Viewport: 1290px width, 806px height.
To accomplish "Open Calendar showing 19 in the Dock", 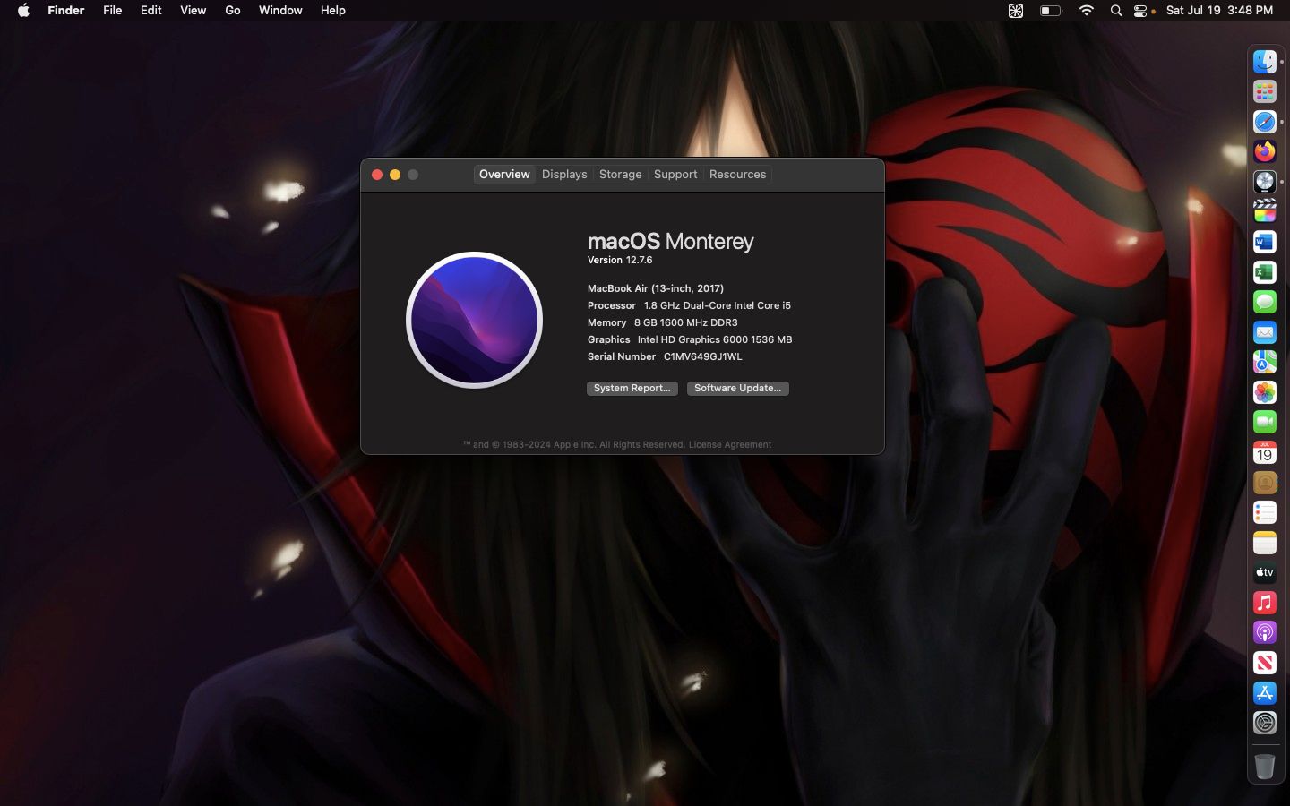I will [x=1264, y=452].
